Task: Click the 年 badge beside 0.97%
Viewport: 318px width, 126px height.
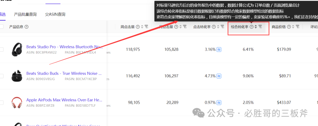Action: (219, 103)
